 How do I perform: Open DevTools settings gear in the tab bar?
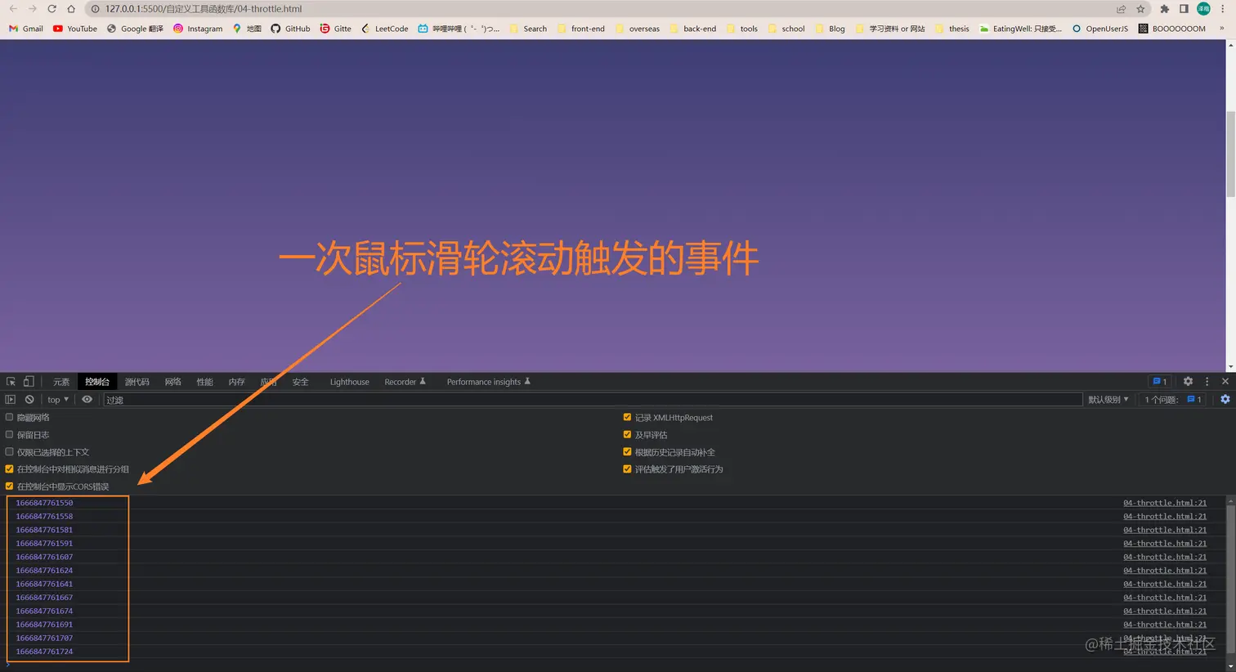tap(1189, 382)
